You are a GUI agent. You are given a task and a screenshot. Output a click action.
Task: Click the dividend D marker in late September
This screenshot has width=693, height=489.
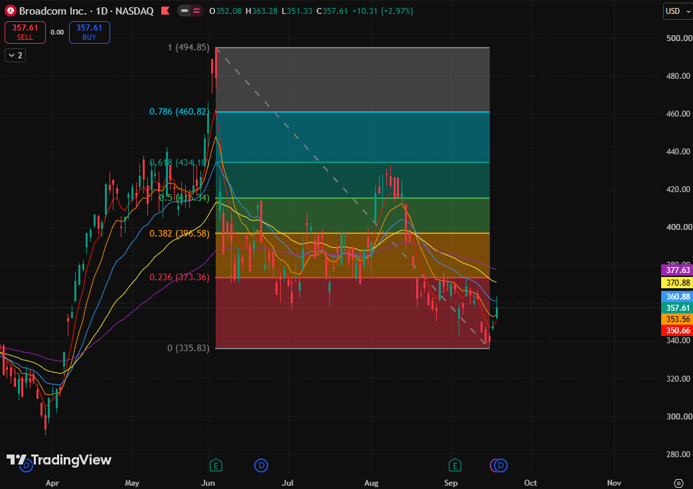pos(501,465)
